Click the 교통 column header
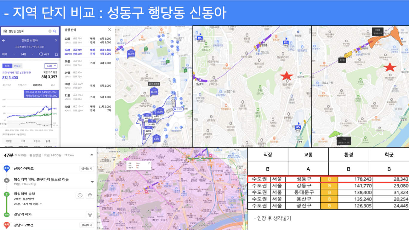 coord(308,155)
